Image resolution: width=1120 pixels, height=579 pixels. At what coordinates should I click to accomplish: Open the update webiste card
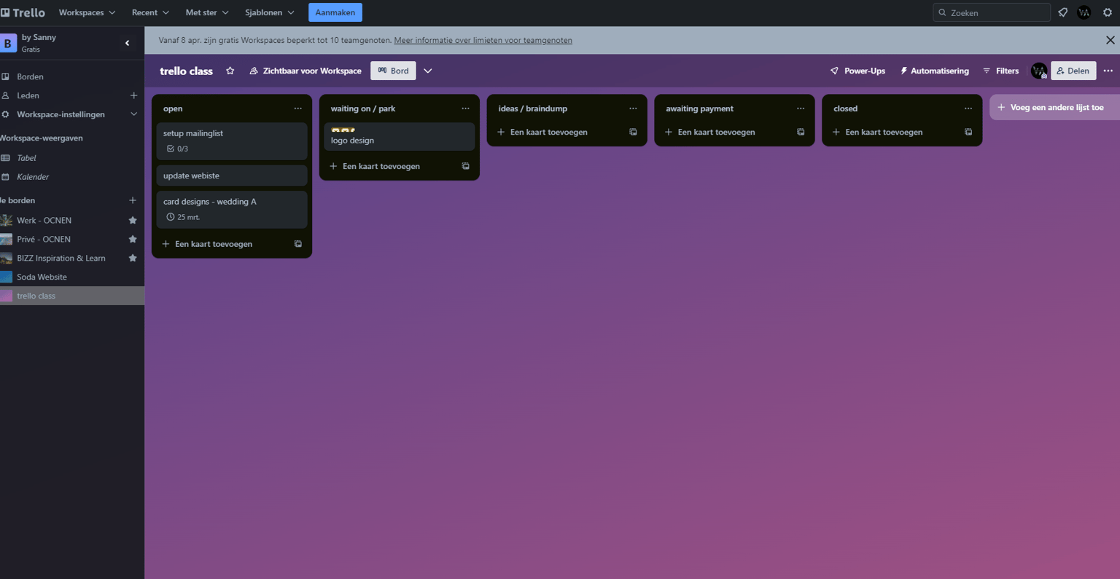click(x=232, y=176)
